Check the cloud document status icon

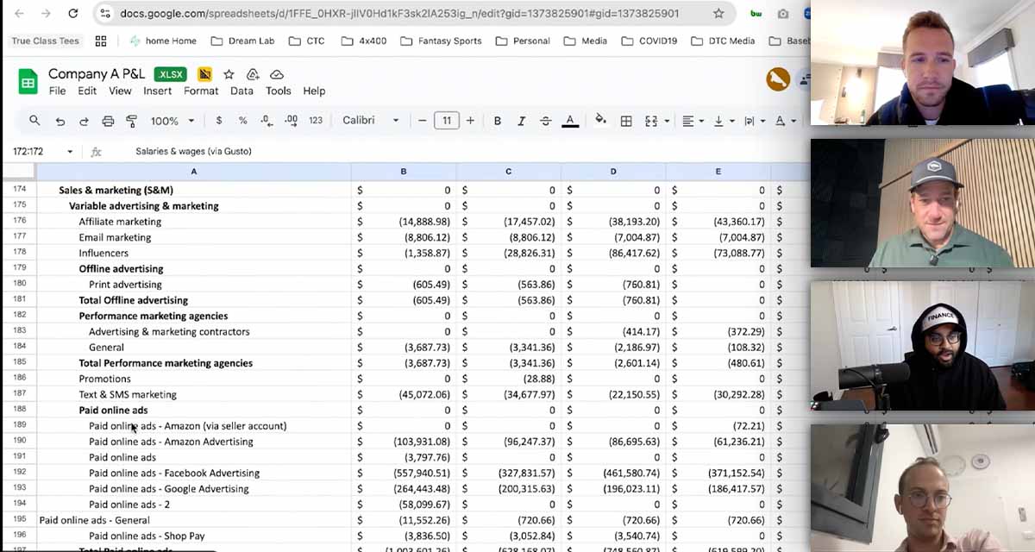(277, 74)
